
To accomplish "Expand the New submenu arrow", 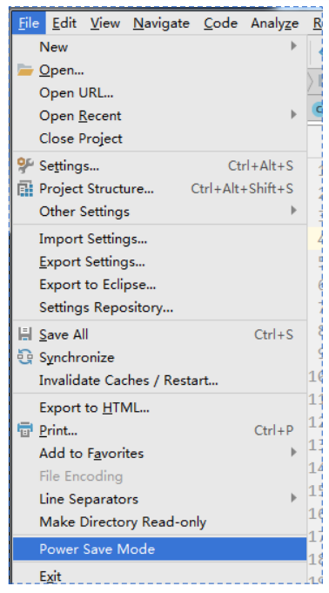I will 294,46.
